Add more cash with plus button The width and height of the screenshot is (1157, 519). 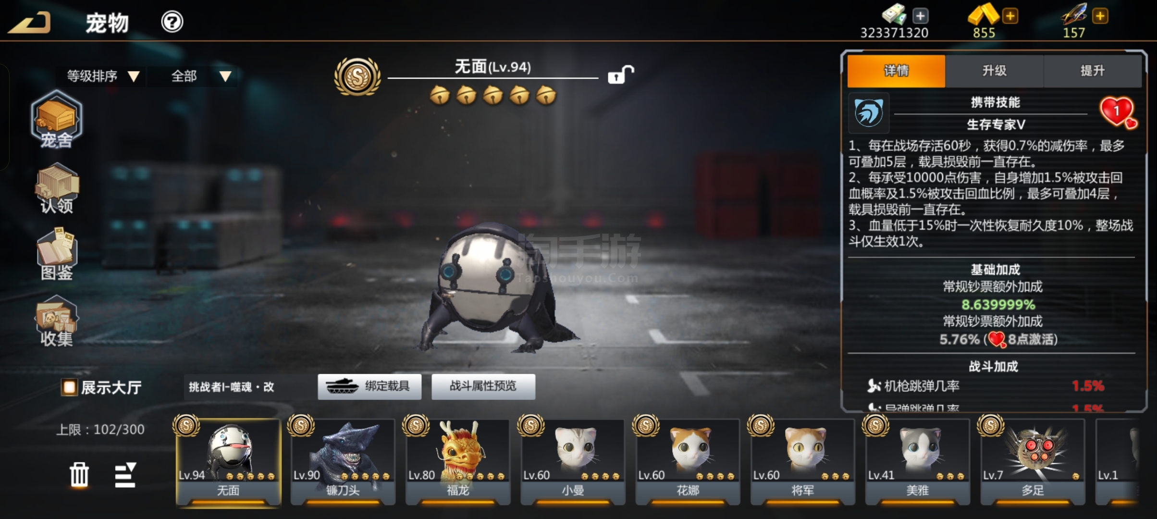pyautogui.click(x=920, y=16)
